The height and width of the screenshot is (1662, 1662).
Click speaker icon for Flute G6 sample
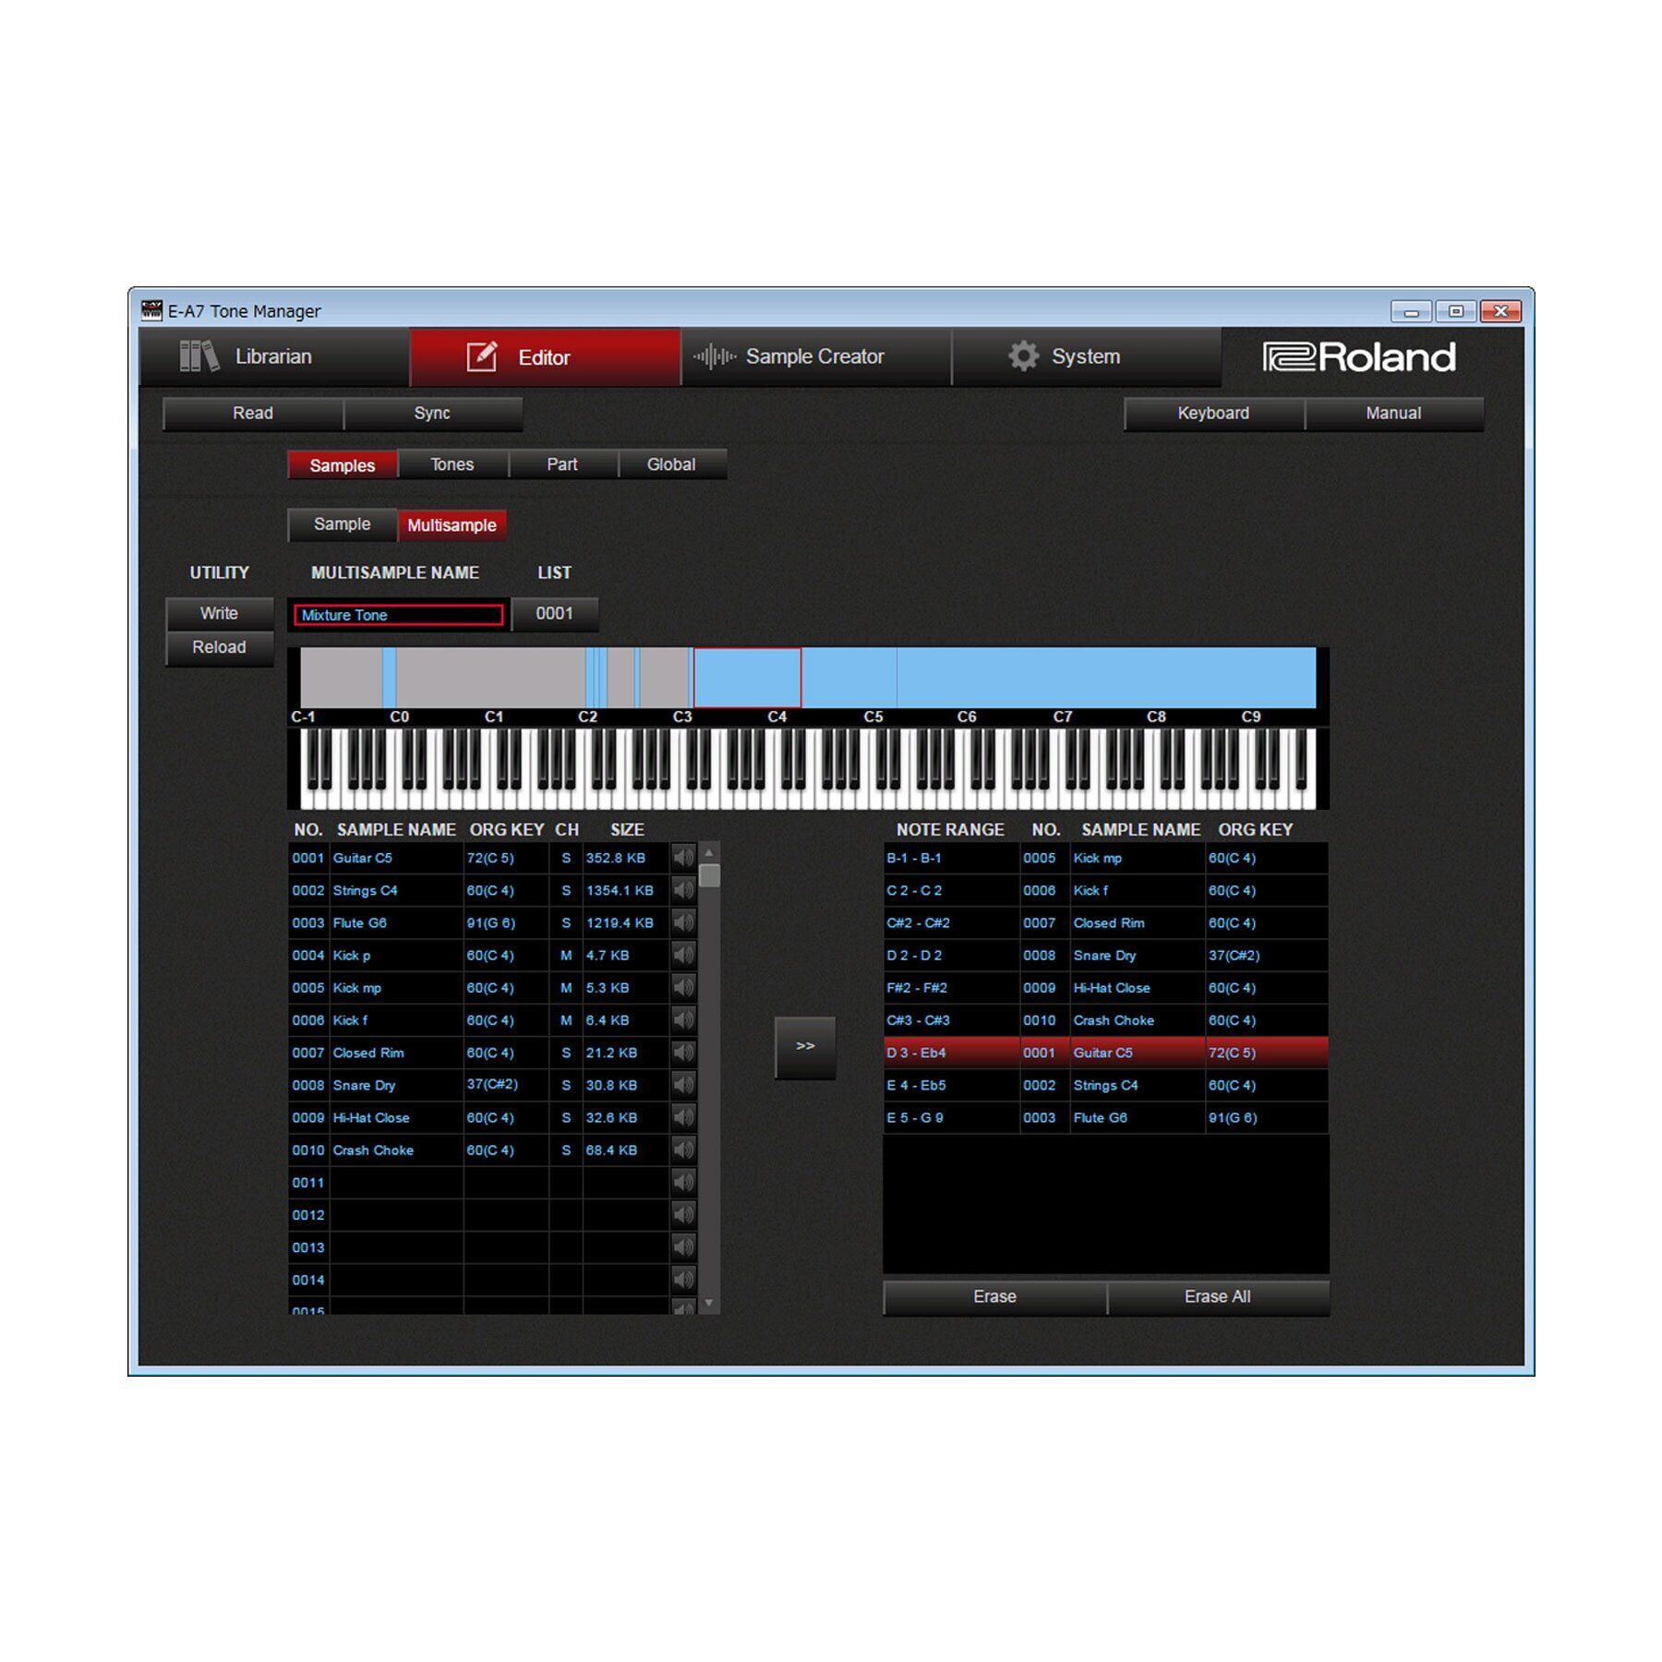click(x=683, y=922)
